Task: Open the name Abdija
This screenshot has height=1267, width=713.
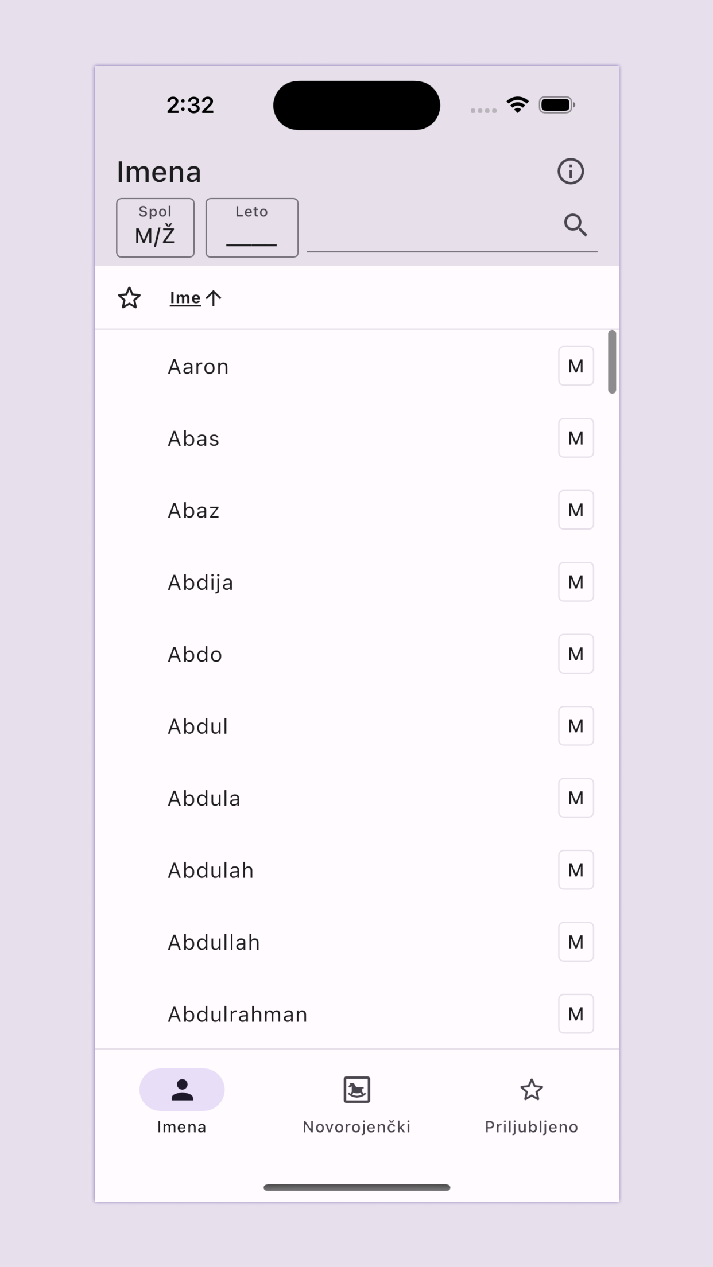Action: (200, 582)
